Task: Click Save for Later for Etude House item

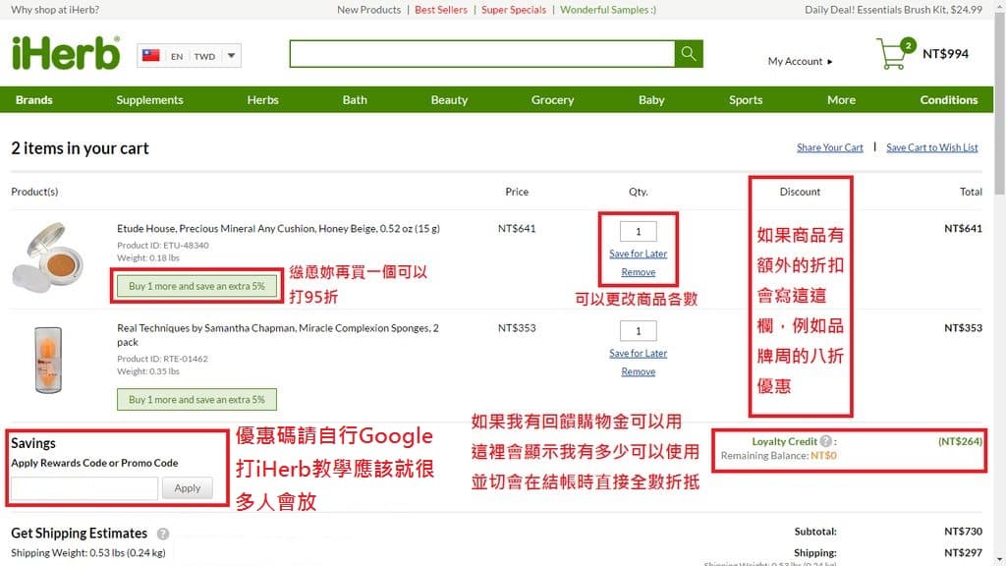Action: pos(639,254)
